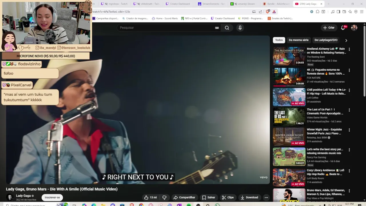Open the Brave Wallet icon
This screenshot has height=206, width=366.
pyautogui.click(x=344, y=12)
